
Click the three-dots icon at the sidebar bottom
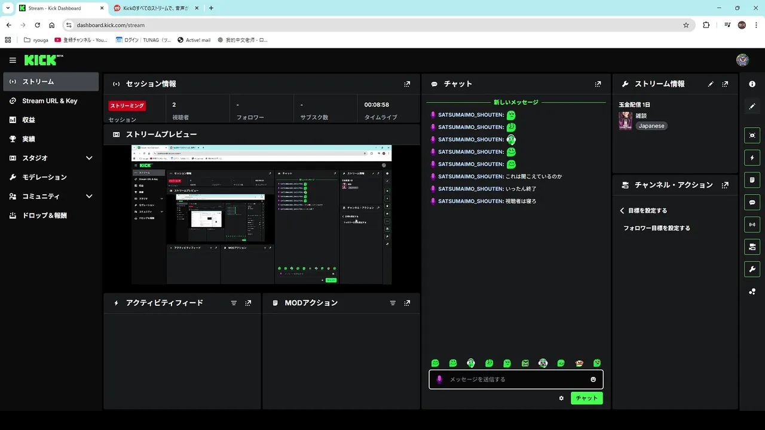coord(752,291)
